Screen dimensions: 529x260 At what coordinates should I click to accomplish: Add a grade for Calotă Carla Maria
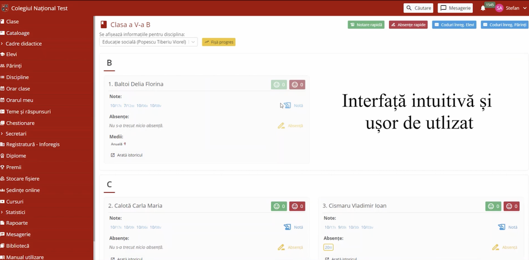(x=293, y=227)
